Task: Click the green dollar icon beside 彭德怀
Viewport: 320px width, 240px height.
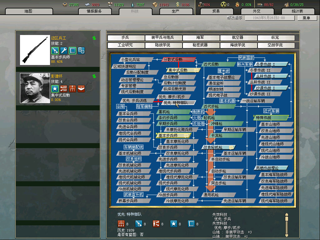Action: [94, 76]
